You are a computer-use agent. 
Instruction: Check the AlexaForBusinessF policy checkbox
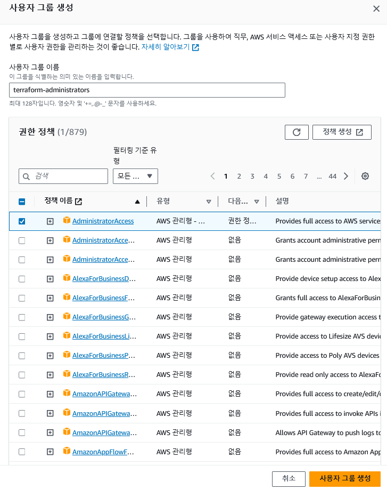pyautogui.click(x=22, y=298)
